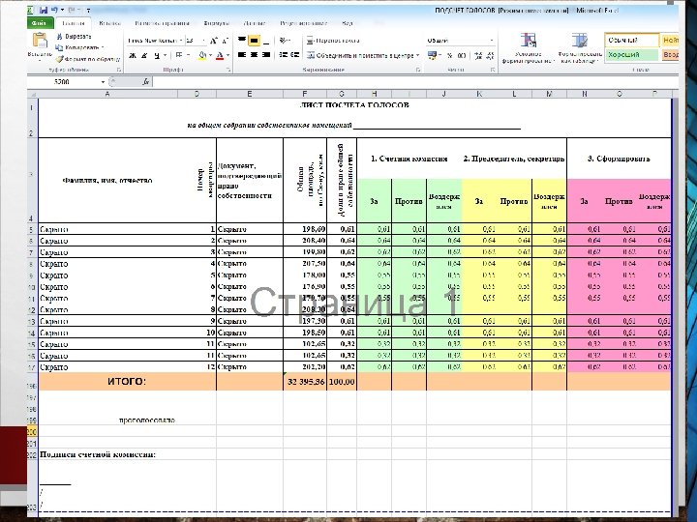697x522 pixels.
Task: Open Format as Table (Форматировать как таблицу)
Action: pyautogui.click(x=580, y=47)
